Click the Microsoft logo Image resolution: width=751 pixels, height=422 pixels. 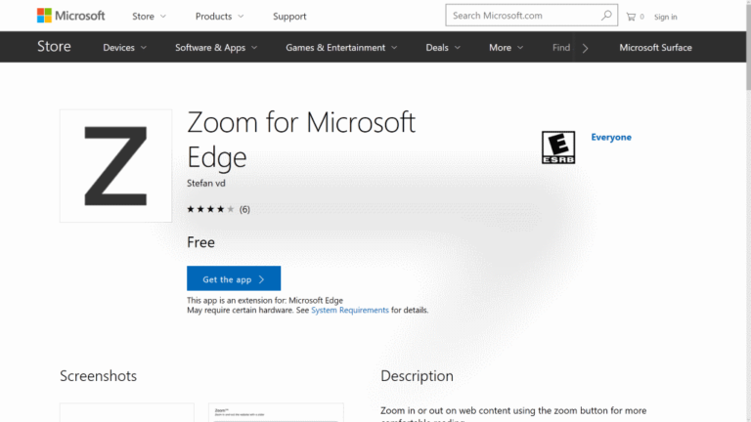tap(70, 16)
